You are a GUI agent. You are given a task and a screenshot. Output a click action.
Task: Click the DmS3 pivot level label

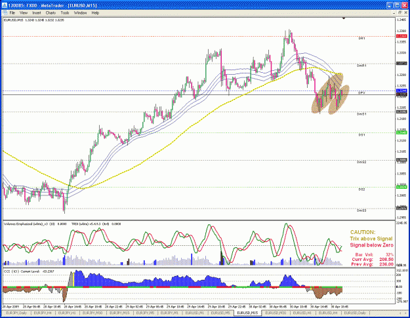tap(361, 210)
